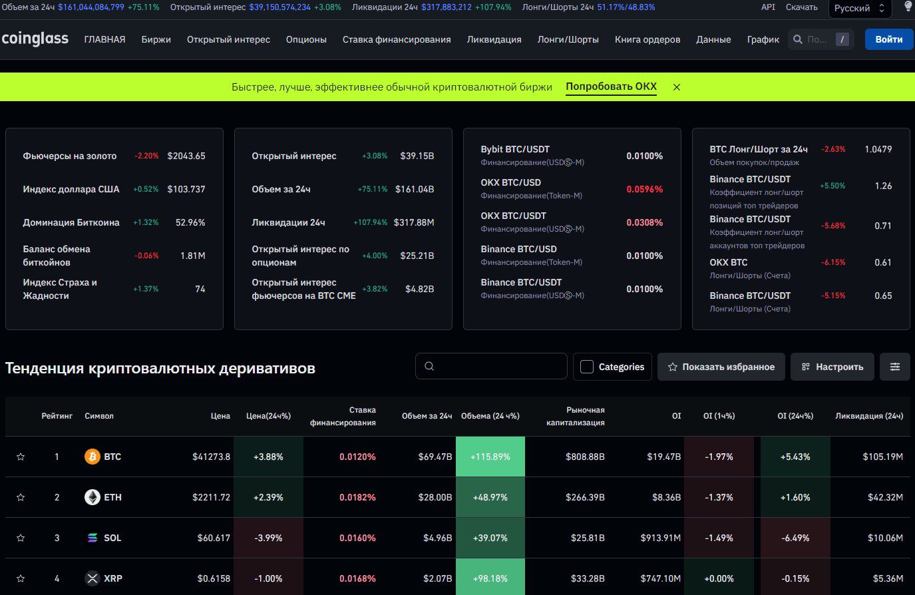Sort by Цена(24ч%) column header
915x595 pixels.
pos(268,416)
